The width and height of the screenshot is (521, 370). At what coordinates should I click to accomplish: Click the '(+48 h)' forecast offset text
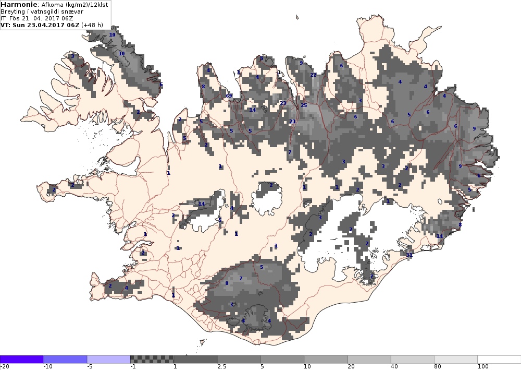(x=92, y=25)
